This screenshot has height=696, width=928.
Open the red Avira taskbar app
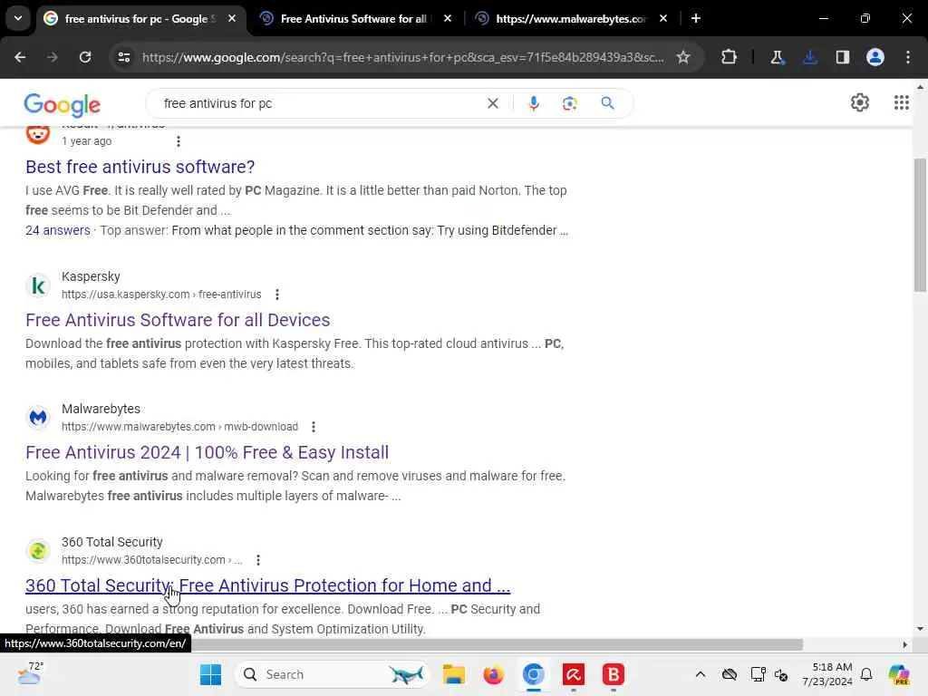(574, 674)
